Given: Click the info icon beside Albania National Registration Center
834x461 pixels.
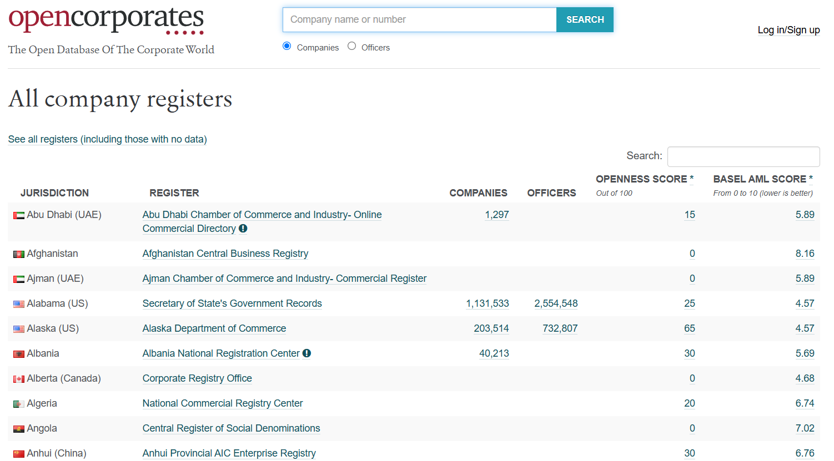Looking at the screenshot, I should [x=307, y=353].
